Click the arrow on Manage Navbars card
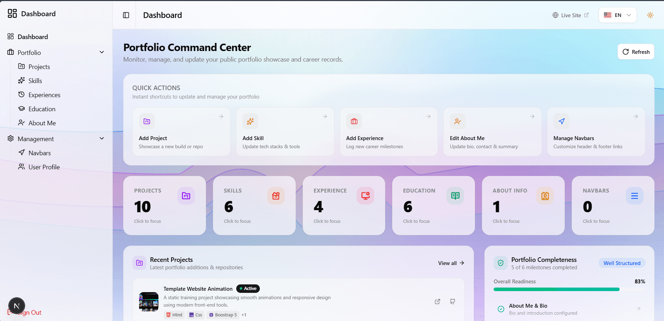Viewport: 664px width, 321px height. (636, 117)
